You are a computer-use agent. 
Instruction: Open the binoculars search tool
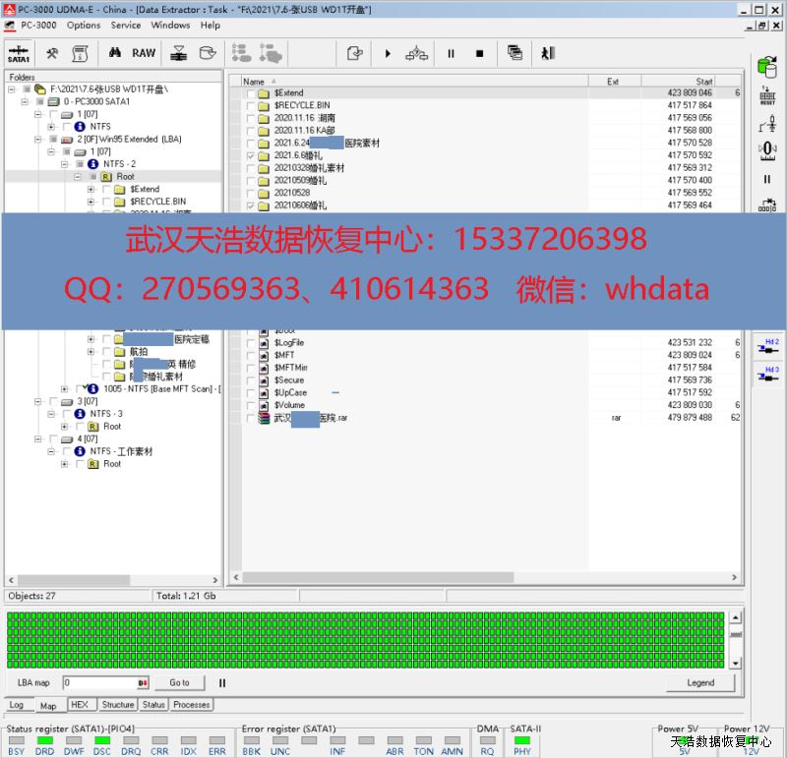click(x=115, y=53)
